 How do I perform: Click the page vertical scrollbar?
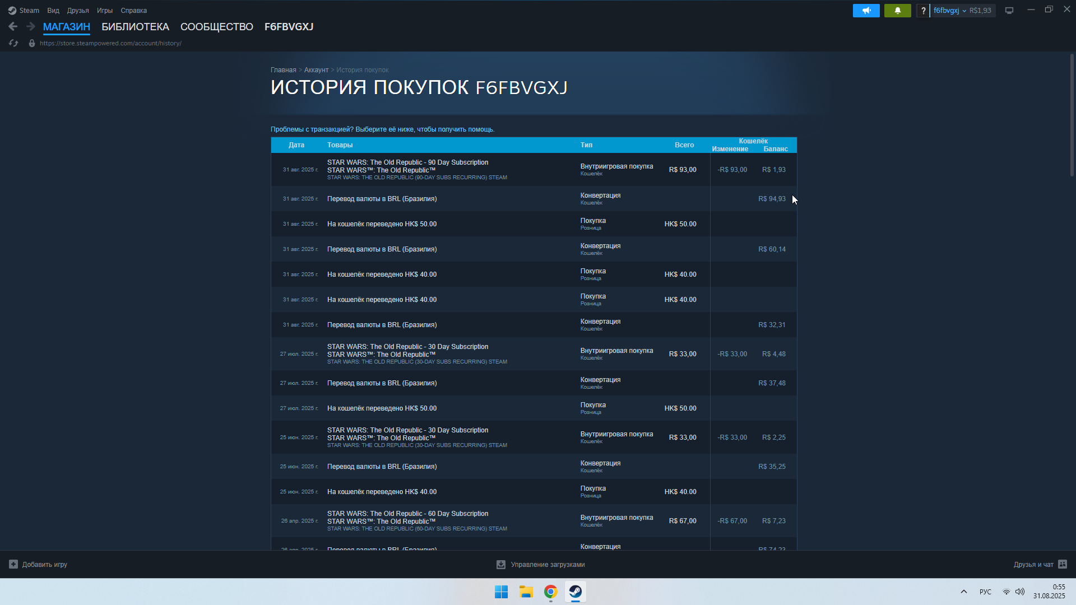1072,115
